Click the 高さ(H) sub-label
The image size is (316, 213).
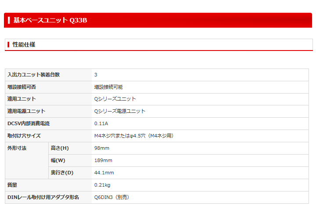60,148
